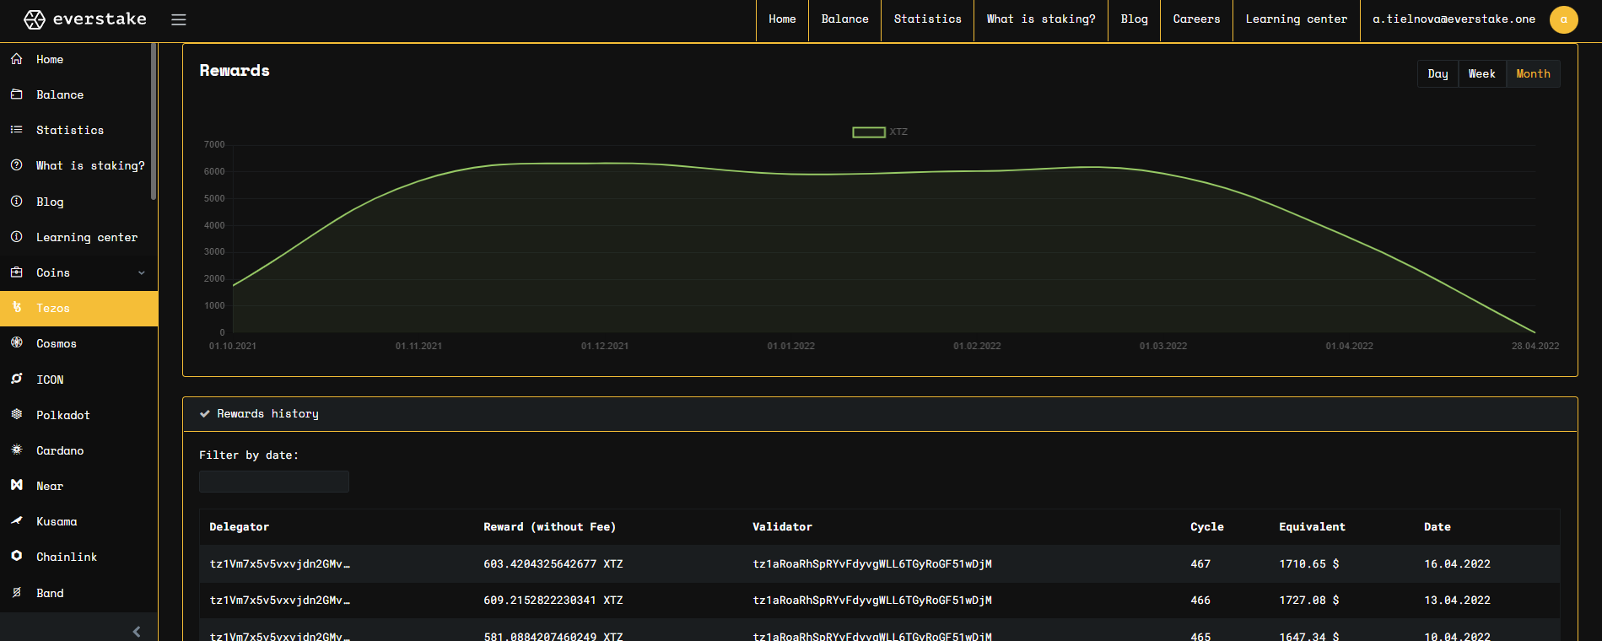Click cycle number 467

point(1200,564)
